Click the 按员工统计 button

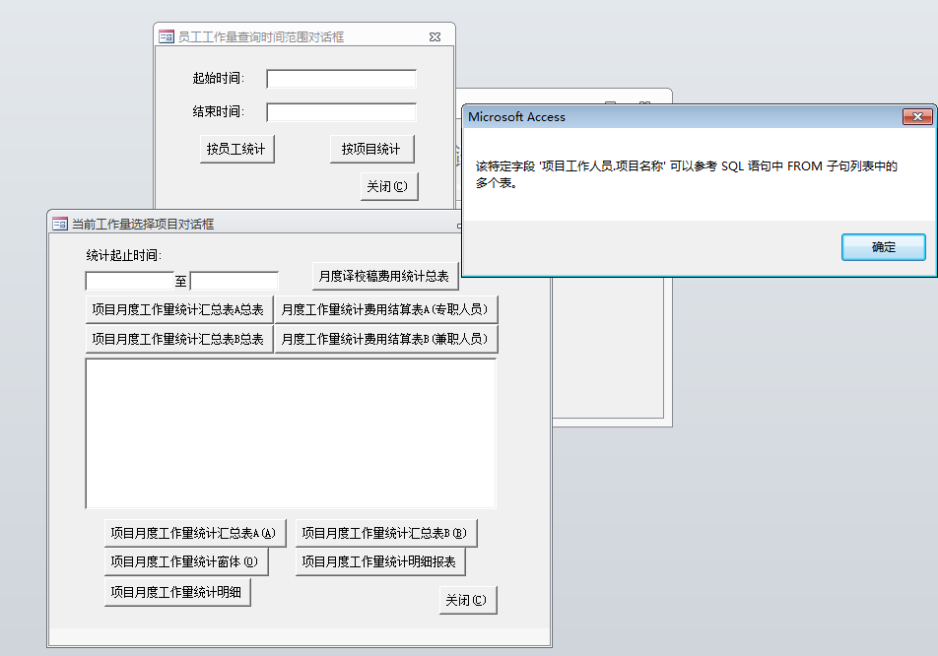point(236,149)
